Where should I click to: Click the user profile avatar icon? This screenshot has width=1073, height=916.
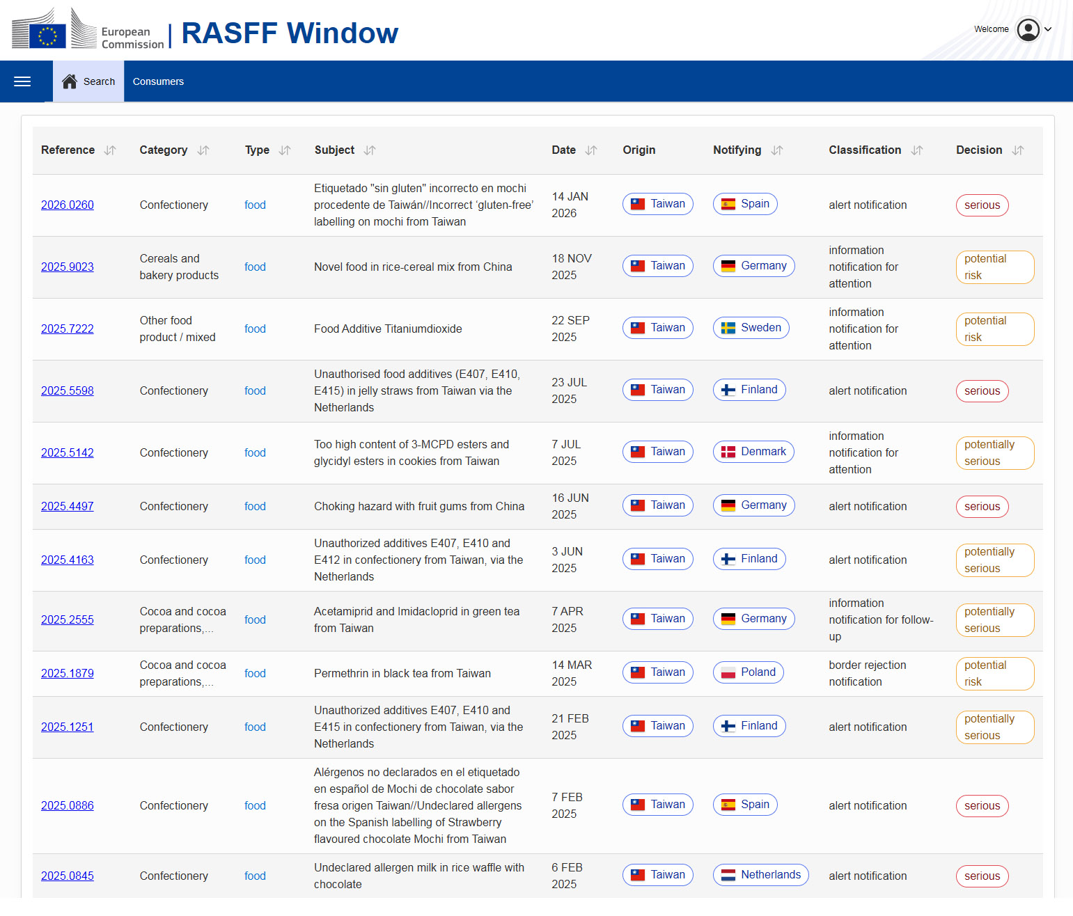[x=1028, y=30]
